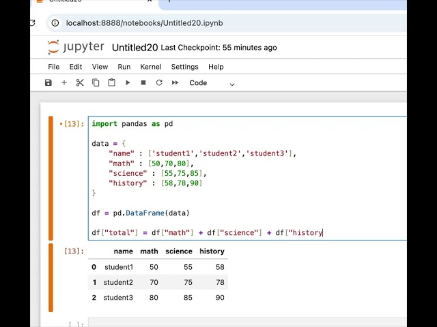Rename the notebook titled Untitled20
This screenshot has width=437, height=327.
point(135,48)
